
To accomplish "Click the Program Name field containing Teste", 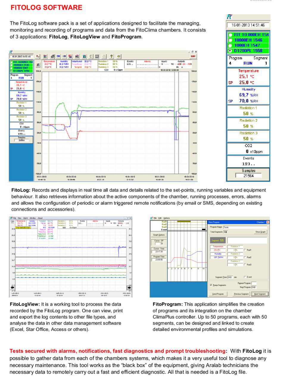I will coord(245,227).
